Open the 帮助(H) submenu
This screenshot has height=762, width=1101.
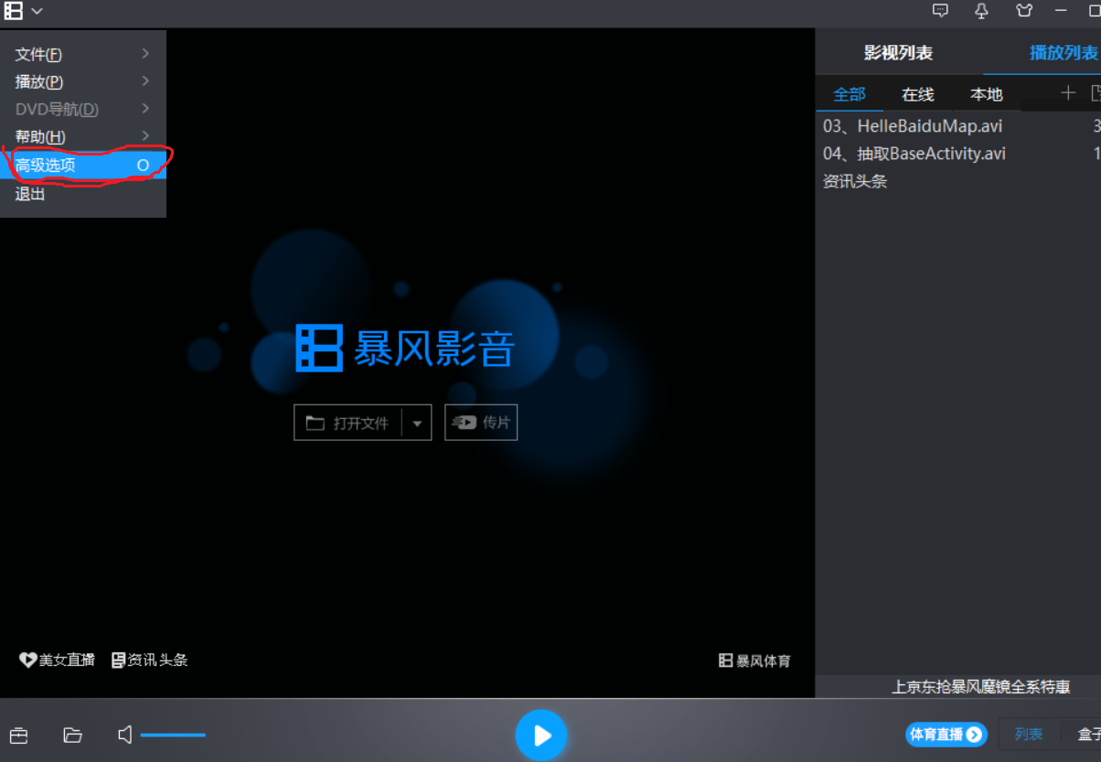click(82, 136)
